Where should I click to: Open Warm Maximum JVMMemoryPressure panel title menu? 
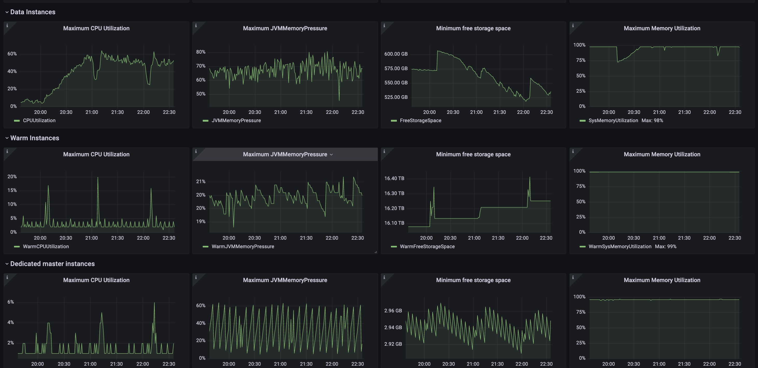[285, 154]
